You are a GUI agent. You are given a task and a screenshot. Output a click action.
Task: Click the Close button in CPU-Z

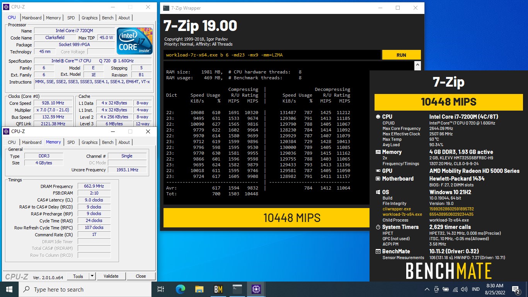141,276
